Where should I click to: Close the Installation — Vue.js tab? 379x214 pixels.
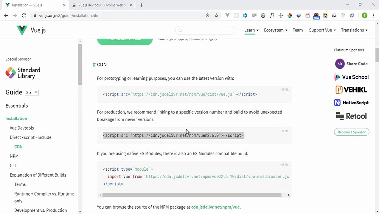click(x=64, y=5)
